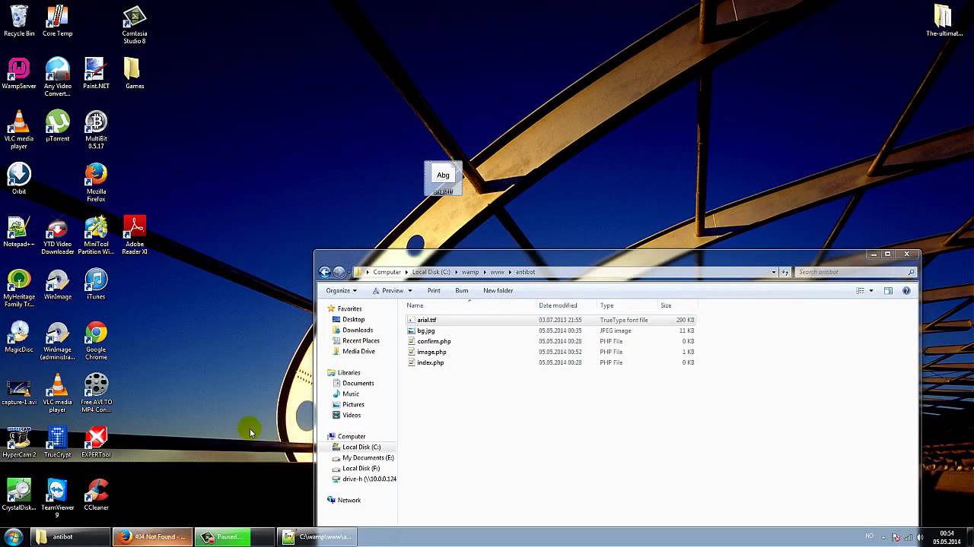Switch to the Paused Camtasia taskbar item
The height and width of the screenshot is (547, 974).
tap(234, 537)
